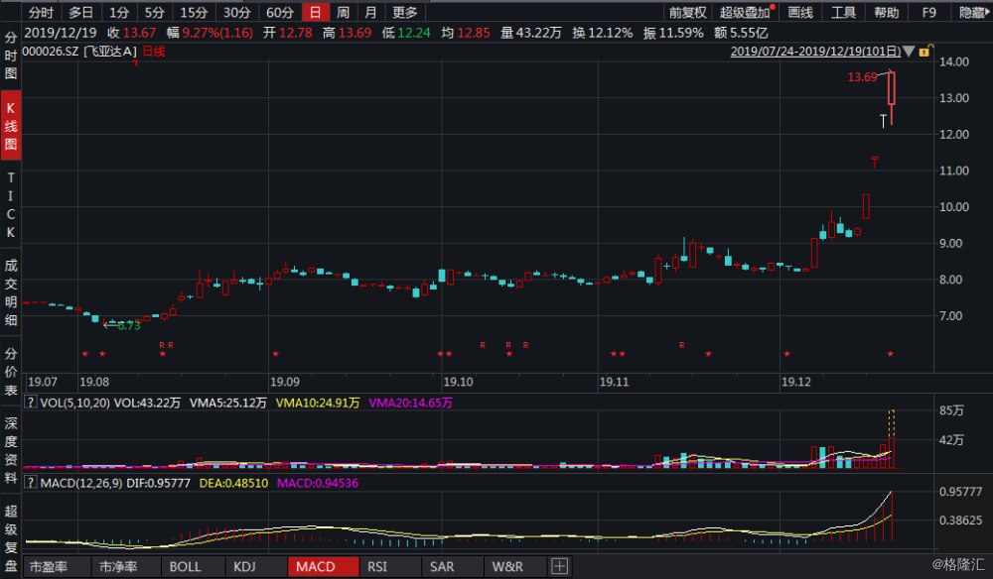Switch to the K线图 sidebar view
993x579 pixels.
click(x=11, y=125)
